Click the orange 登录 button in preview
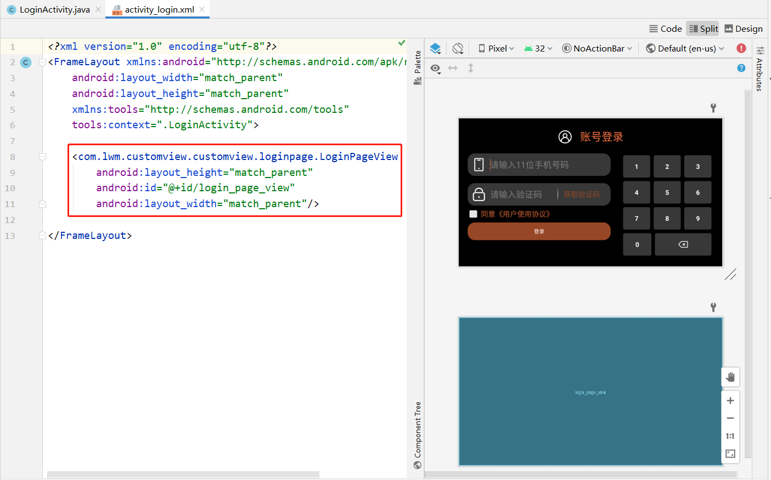The height and width of the screenshot is (480, 771). [539, 231]
